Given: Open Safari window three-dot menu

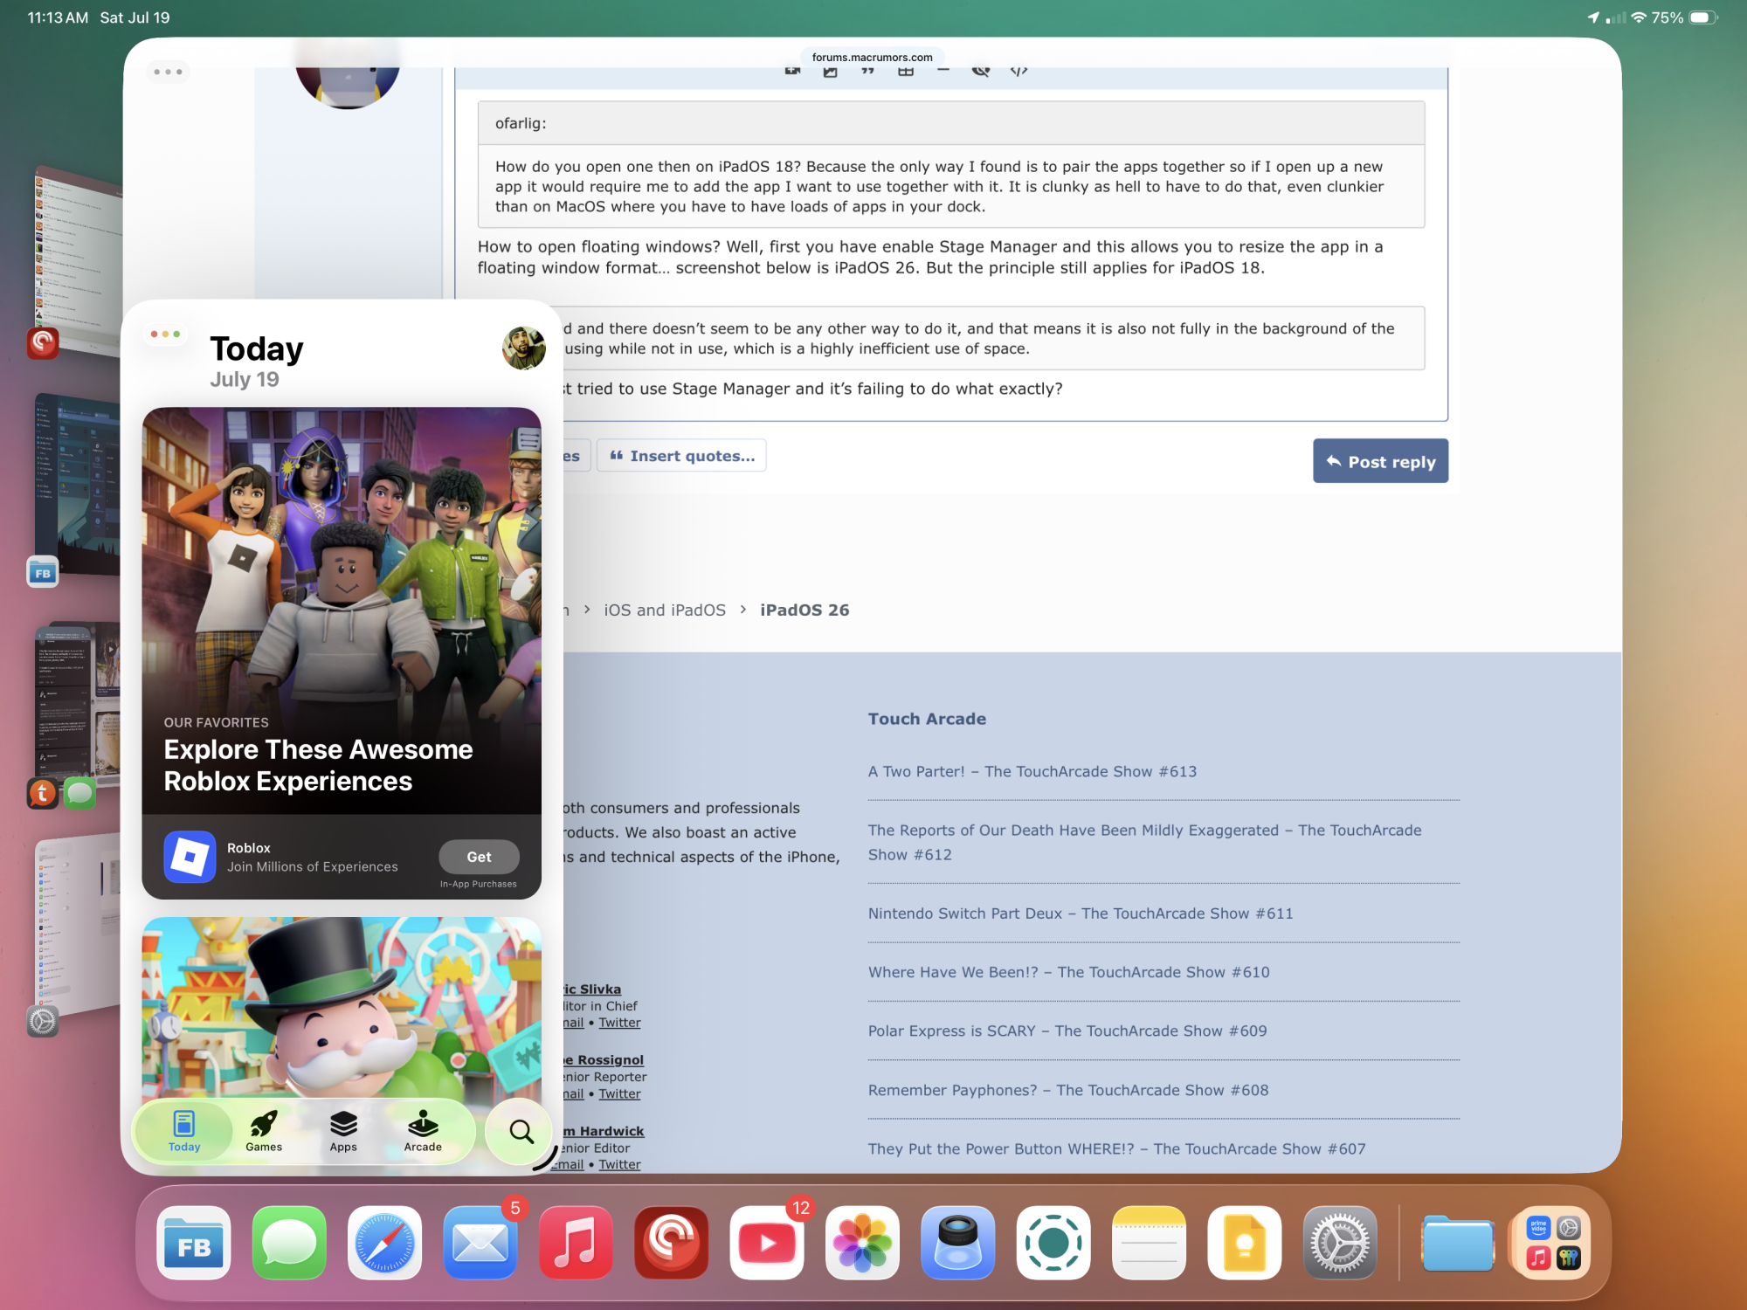Looking at the screenshot, I should 168,72.
